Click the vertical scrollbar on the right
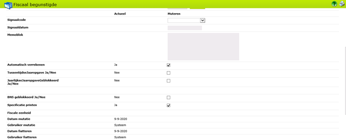The width and height of the screenshot is (346, 140). tap(345, 80)
